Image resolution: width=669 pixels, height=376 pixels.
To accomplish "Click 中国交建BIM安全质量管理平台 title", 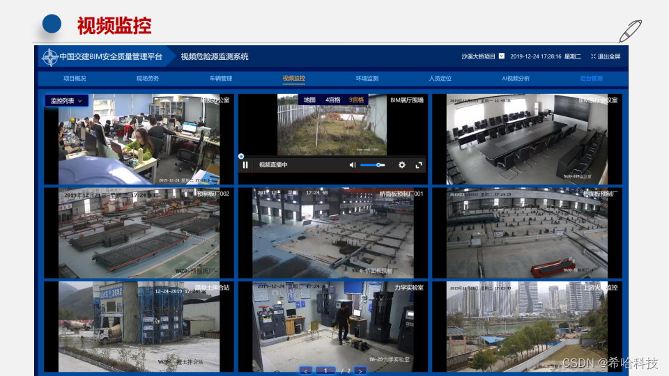I will [x=111, y=56].
